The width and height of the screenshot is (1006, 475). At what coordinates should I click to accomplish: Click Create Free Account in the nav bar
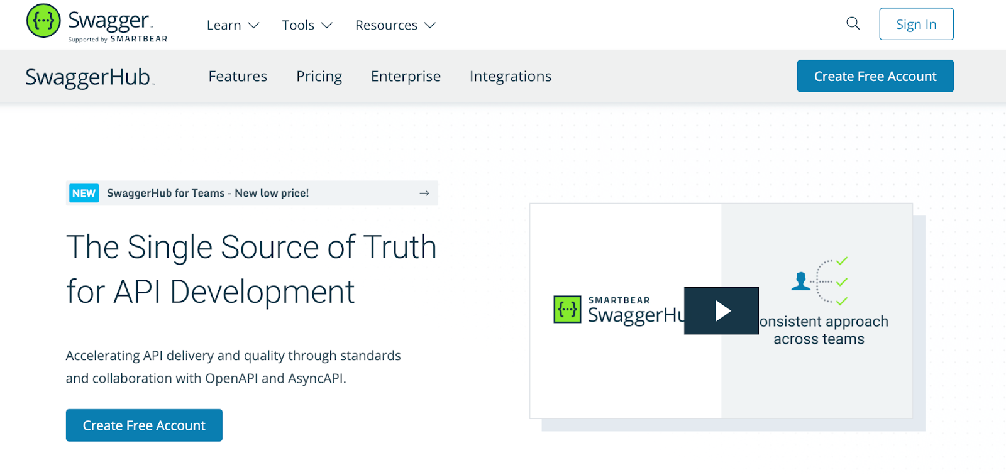(x=875, y=76)
